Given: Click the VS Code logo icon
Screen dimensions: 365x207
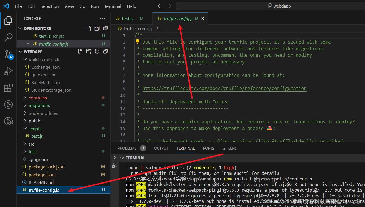Looking at the screenshot, I should pyautogui.click(x=6, y=6).
